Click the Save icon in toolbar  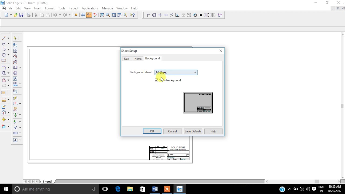click(21, 15)
